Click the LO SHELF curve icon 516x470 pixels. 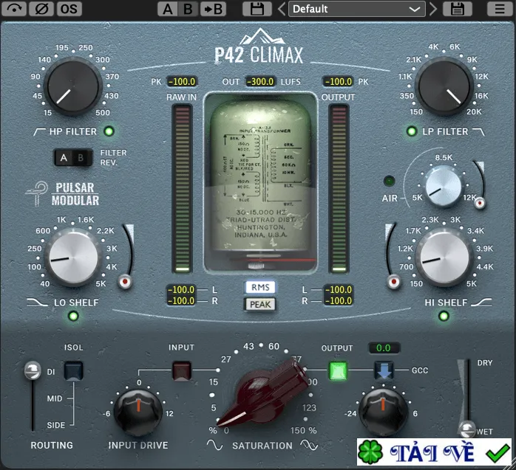[37, 303]
